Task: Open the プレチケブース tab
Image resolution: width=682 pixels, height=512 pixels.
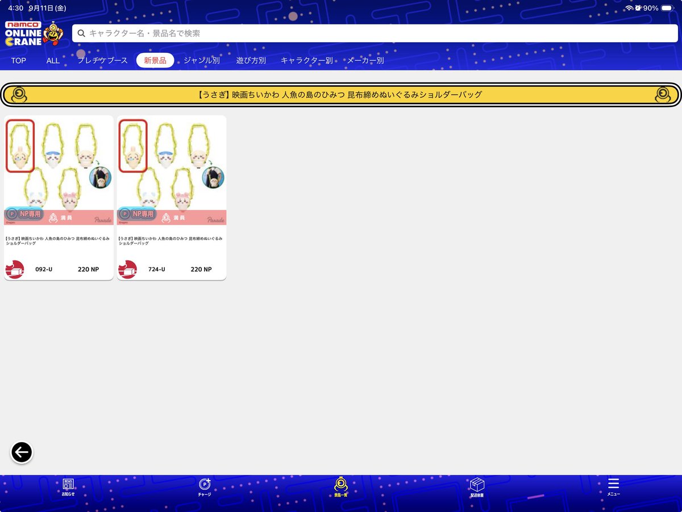Action: coord(102,60)
